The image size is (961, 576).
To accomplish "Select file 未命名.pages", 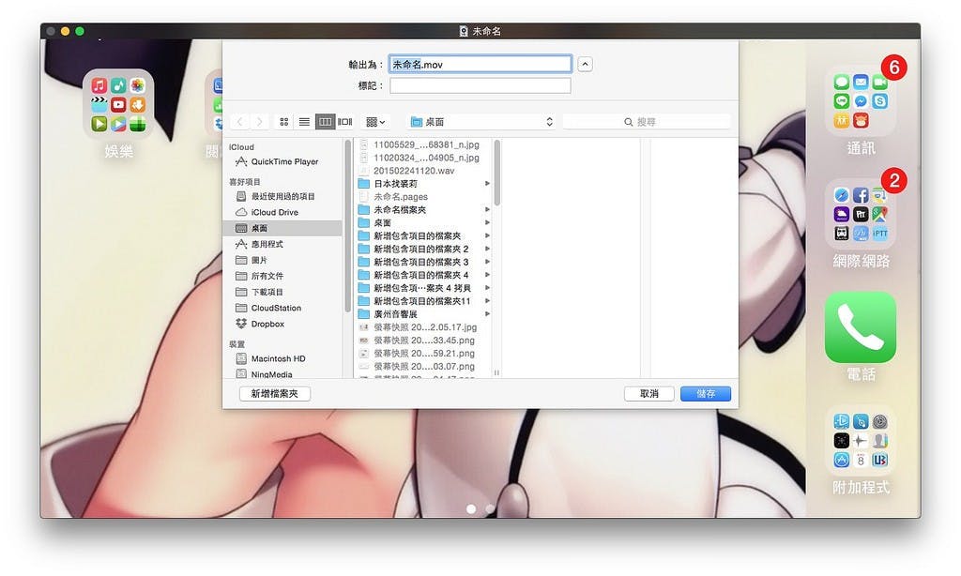I will (423, 197).
